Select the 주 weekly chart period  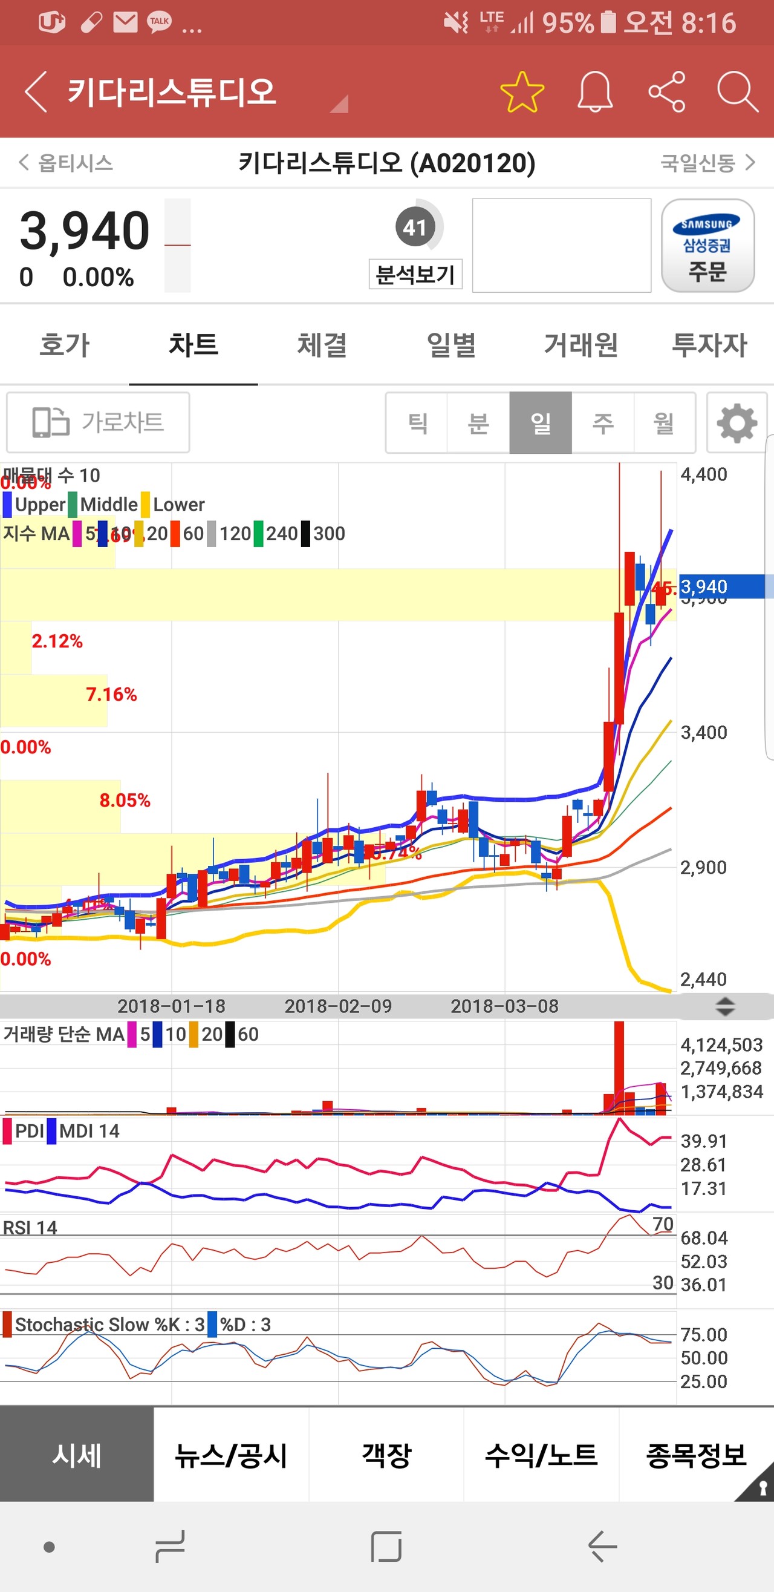[602, 423]
